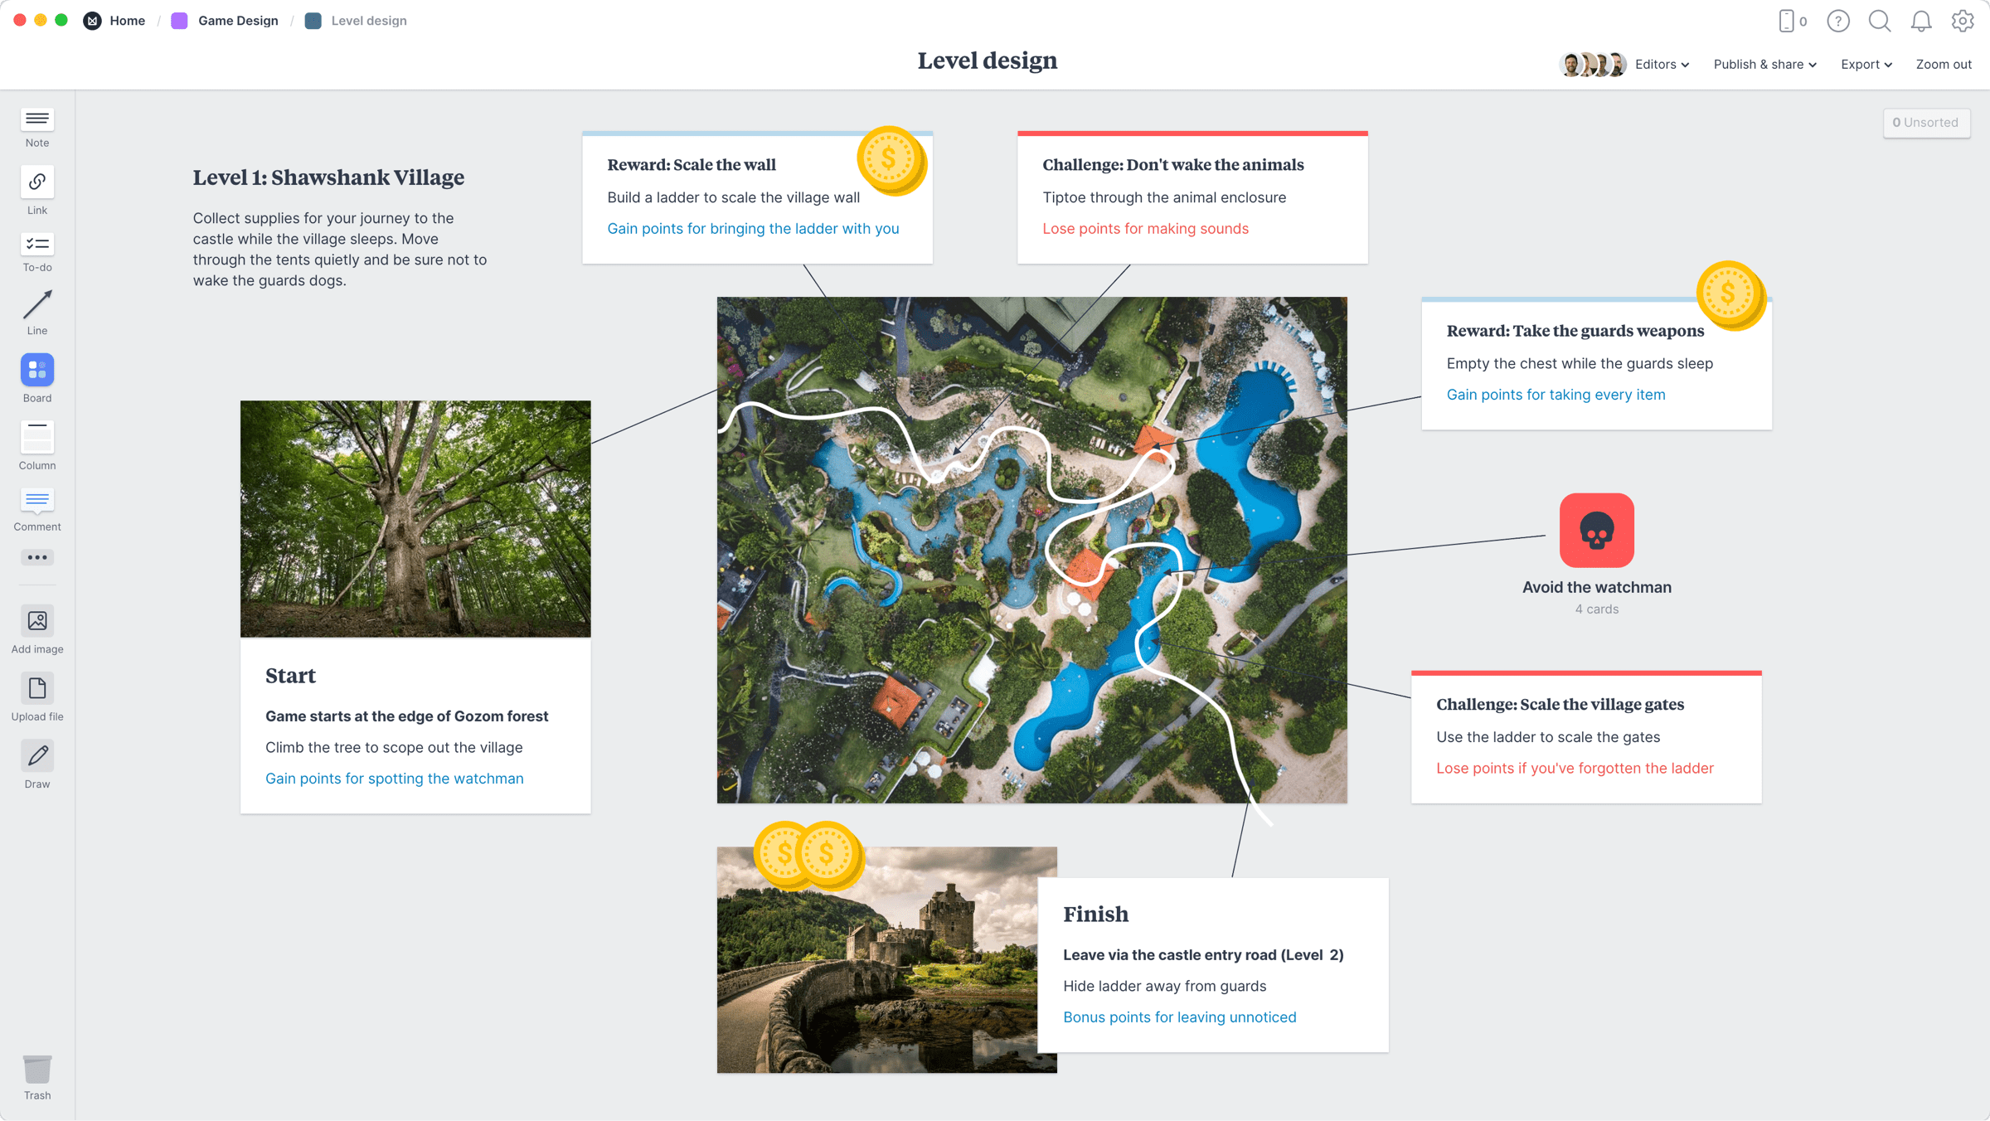
Task: Click the notification bell icon
Action: tap(1920, 21)
